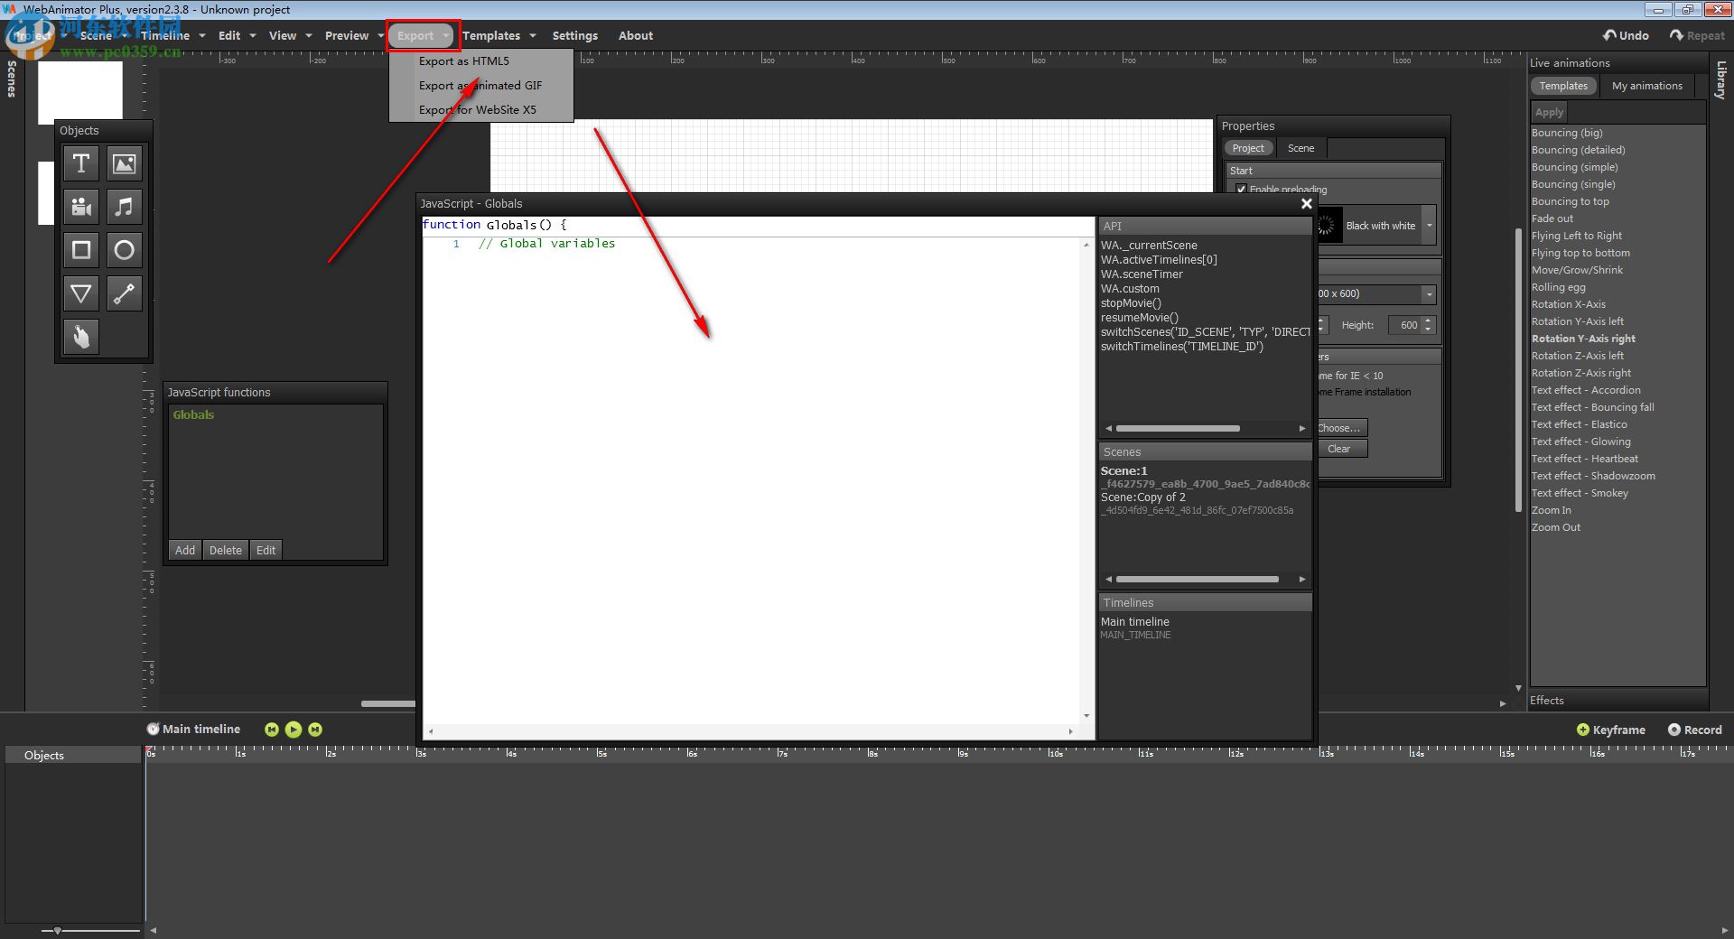Switch to the Scene properties tab
Screen dimensions: 1734x939
tap(1300, 148)
